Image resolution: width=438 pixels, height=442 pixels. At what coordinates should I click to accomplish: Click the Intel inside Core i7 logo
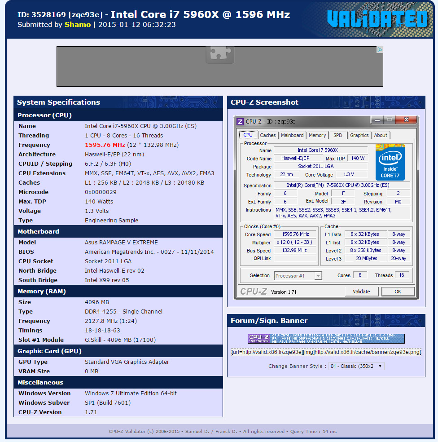390,162
